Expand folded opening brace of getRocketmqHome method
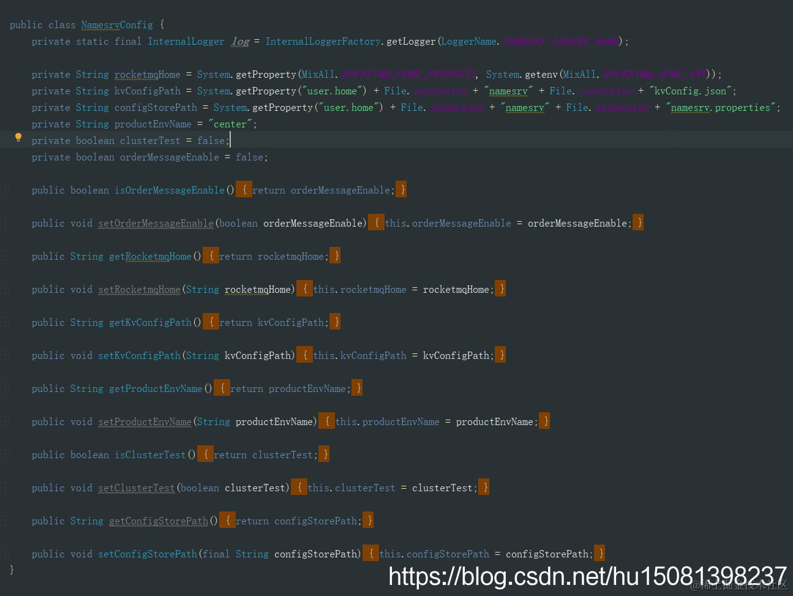 [211, 255]
